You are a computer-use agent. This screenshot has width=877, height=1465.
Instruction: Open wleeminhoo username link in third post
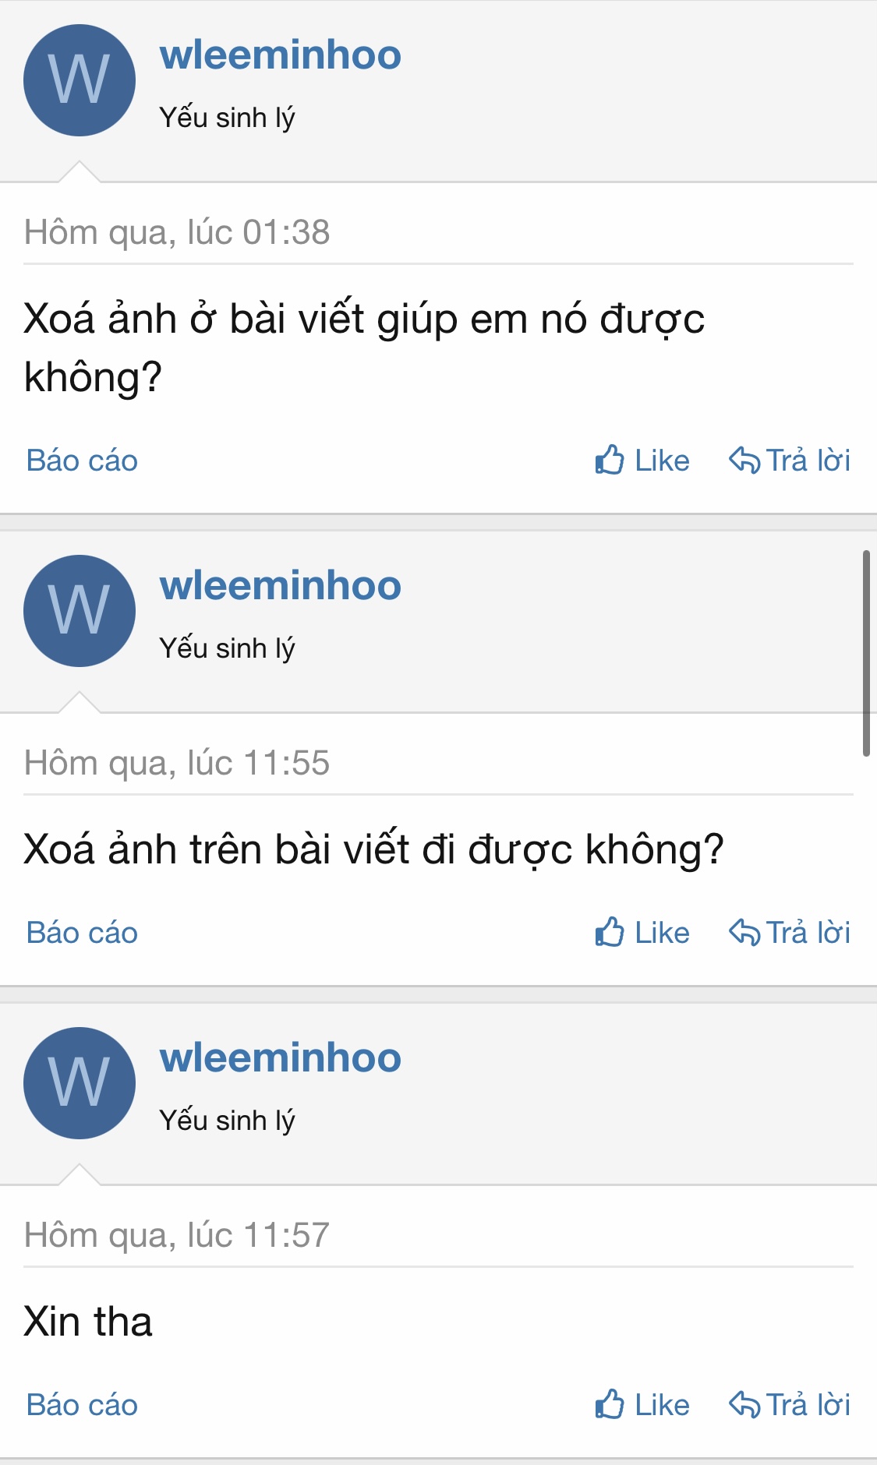(x=281, y=1058)
